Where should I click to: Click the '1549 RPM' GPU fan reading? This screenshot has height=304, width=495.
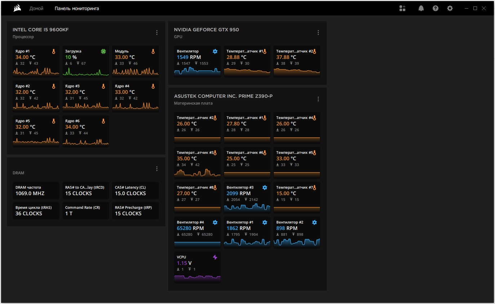click(189, 57)
